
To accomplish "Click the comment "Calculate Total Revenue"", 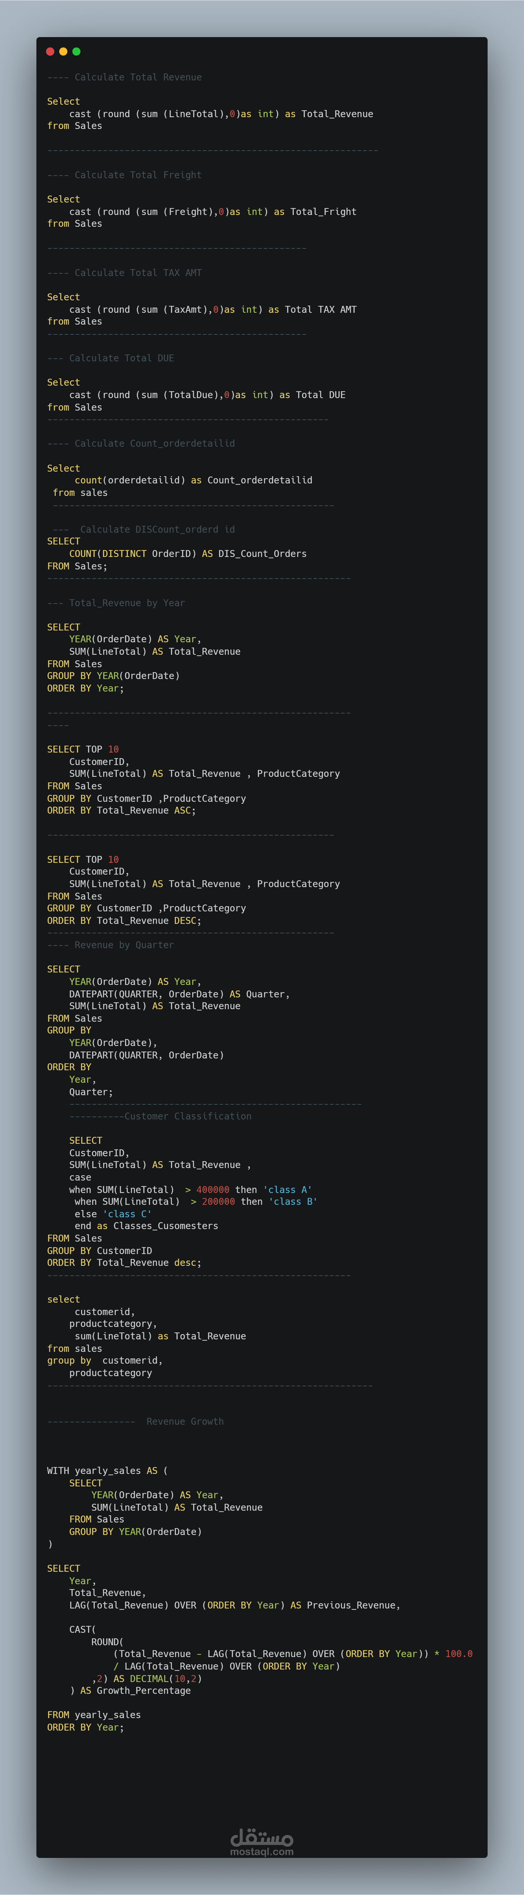I will click(x=124, y=77).
